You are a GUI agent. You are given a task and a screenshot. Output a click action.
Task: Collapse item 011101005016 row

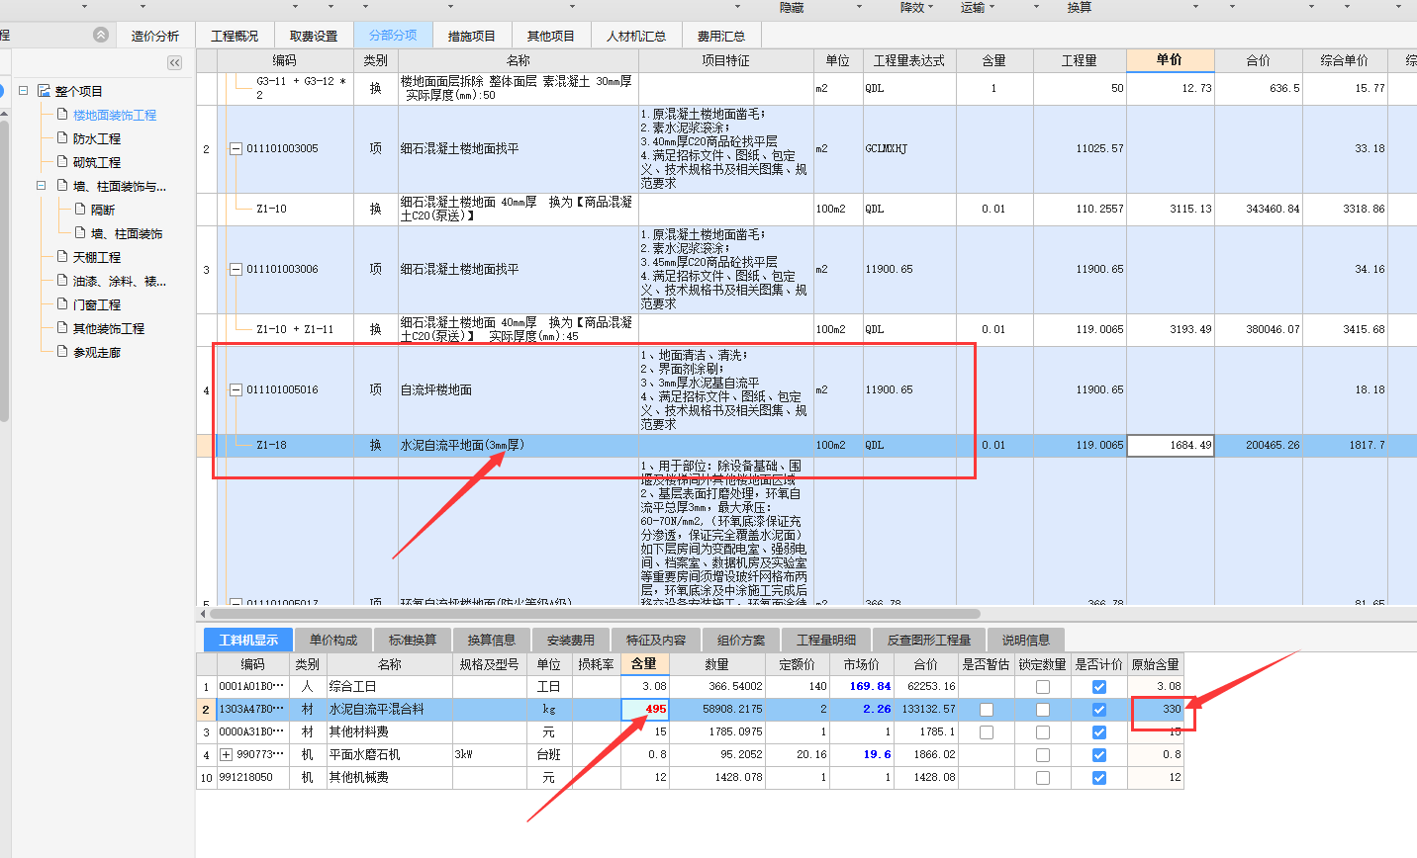[236, 389]
